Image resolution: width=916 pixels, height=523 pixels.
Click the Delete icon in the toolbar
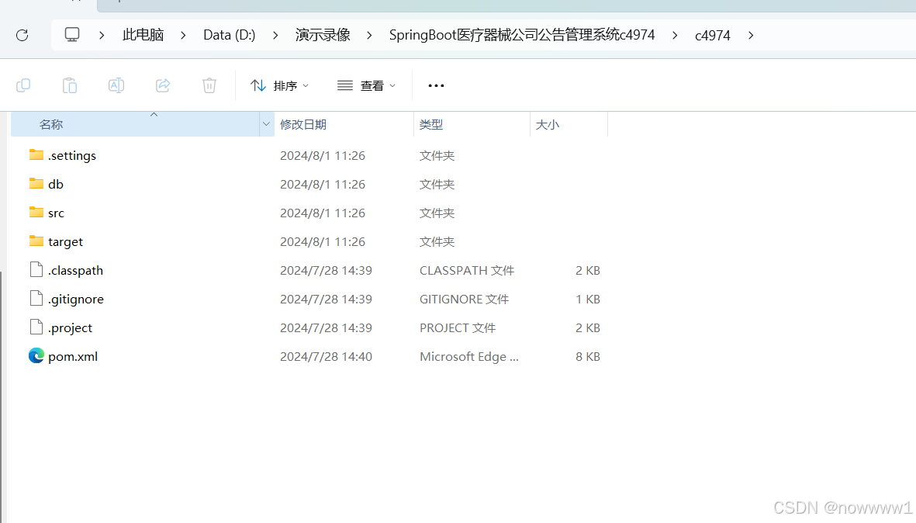click(209, 85)
